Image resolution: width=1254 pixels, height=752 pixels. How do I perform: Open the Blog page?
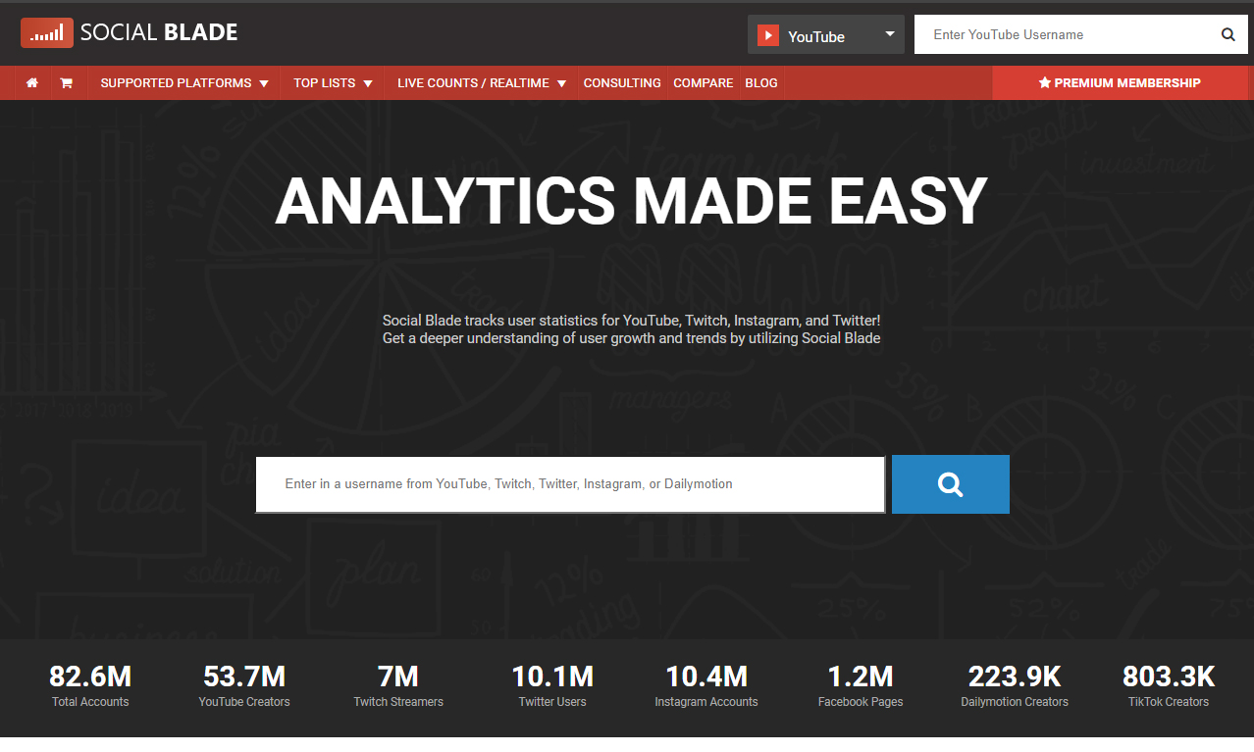tap(761, 83)
